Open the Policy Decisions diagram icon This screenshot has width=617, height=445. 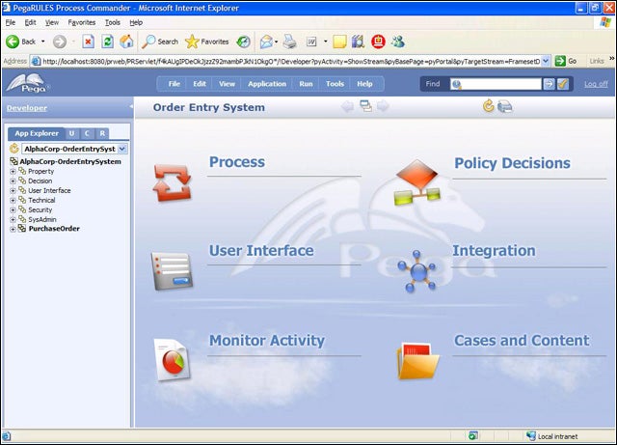pos(417,182)
